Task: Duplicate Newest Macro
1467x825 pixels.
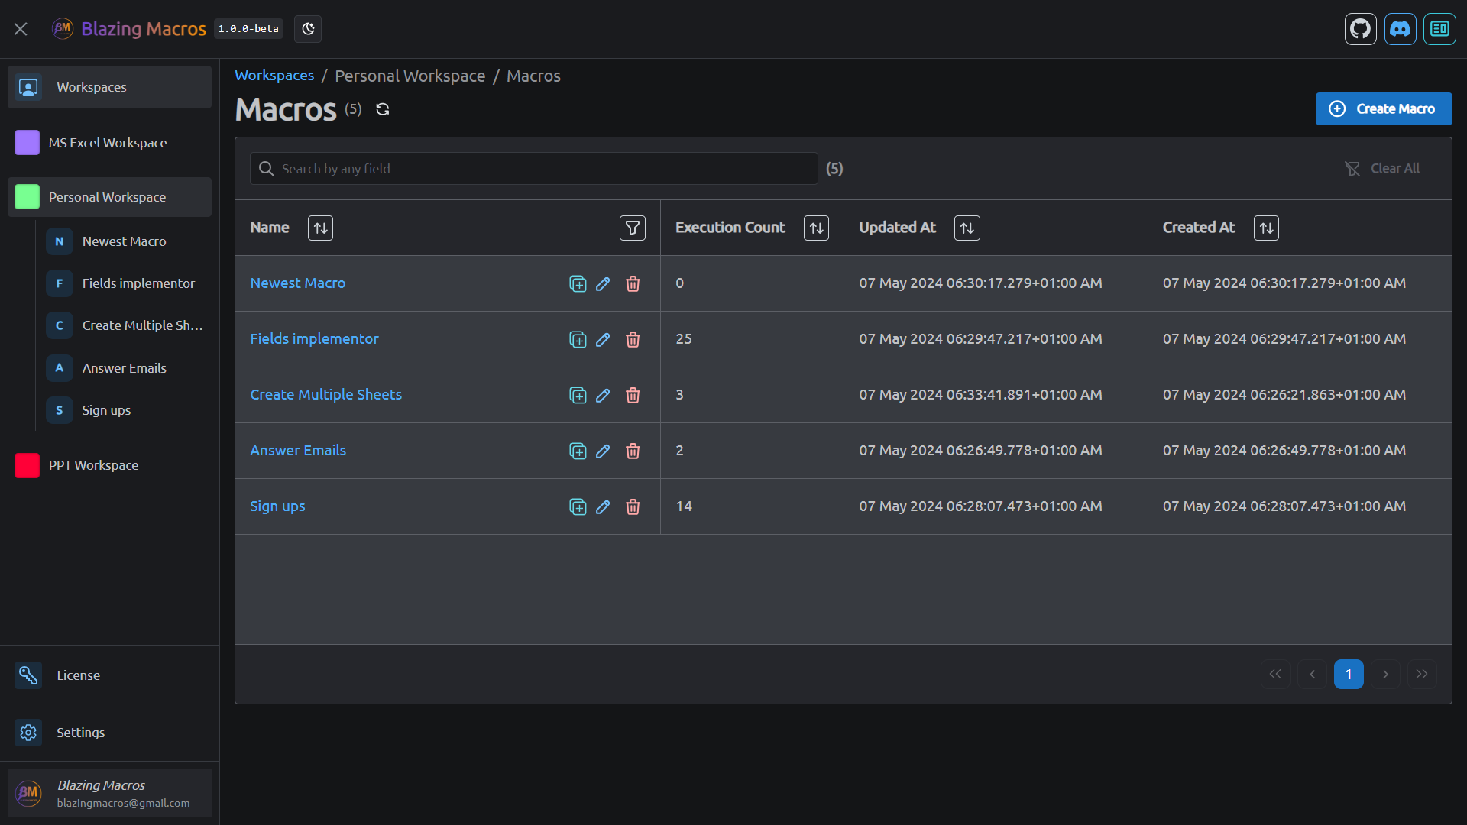Action: pos(578,284)
